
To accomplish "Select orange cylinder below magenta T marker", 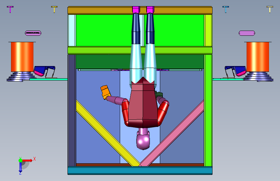I will tap(22, 57).
